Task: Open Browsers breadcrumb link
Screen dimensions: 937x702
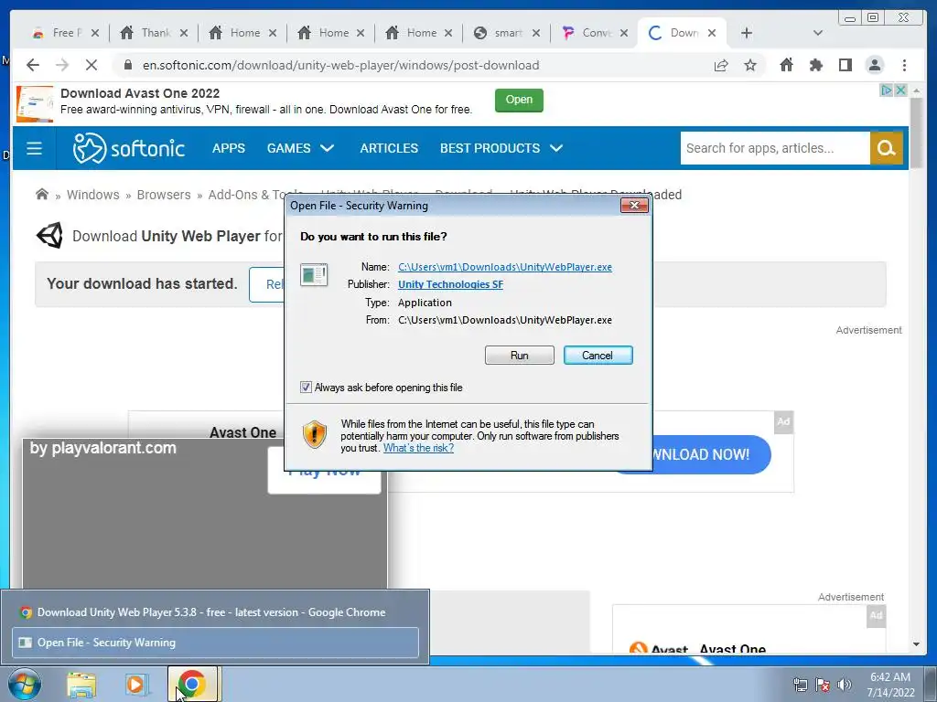Action: tap(164, 195)
